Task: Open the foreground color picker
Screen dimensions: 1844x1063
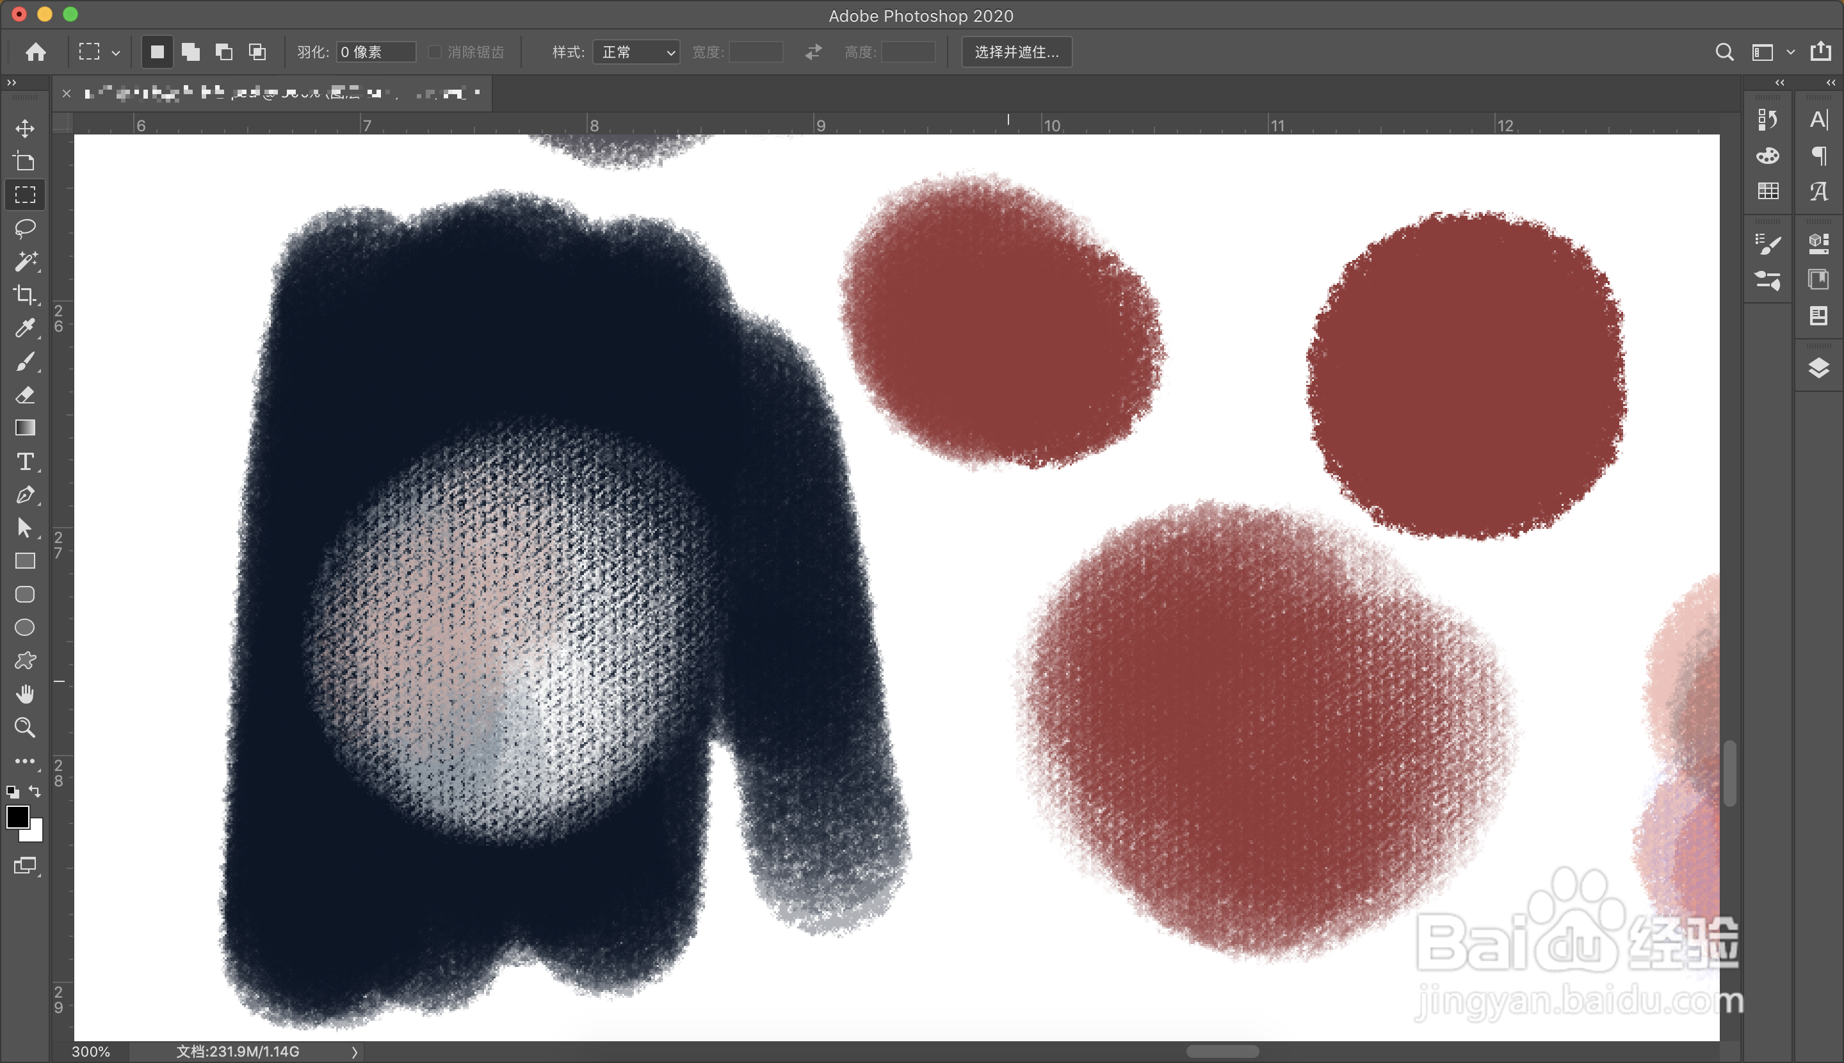Action: 17,816
